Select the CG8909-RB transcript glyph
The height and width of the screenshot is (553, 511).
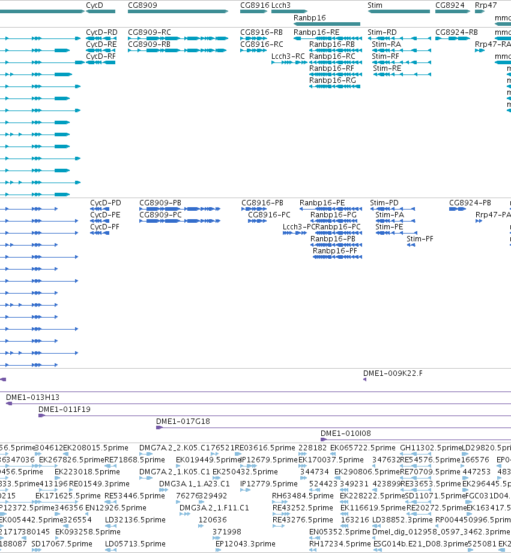tap(177, 50)
